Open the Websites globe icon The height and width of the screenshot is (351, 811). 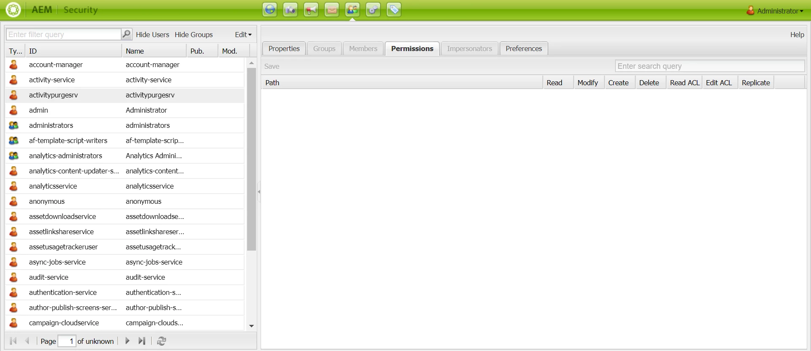[269, 10]
